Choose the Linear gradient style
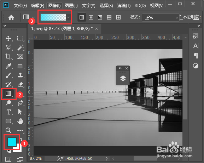This screenshot has height=163, width=204. (82, 17)
